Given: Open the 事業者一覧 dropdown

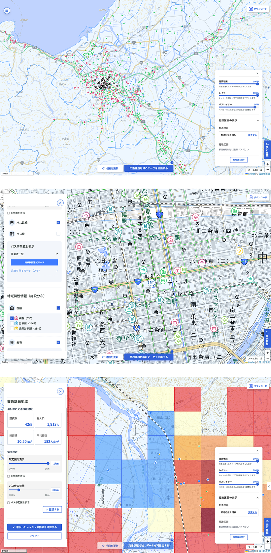Looking at the screenshot, I should 34,254.
